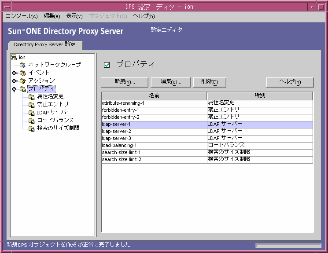Select イベント tree label
The width and height of the screenshot is (328, 253).
(x=39, y=73)
